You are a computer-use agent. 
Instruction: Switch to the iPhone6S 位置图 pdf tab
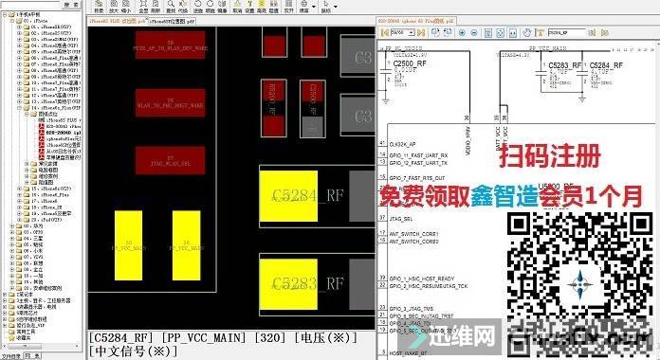tap(173, 21)
